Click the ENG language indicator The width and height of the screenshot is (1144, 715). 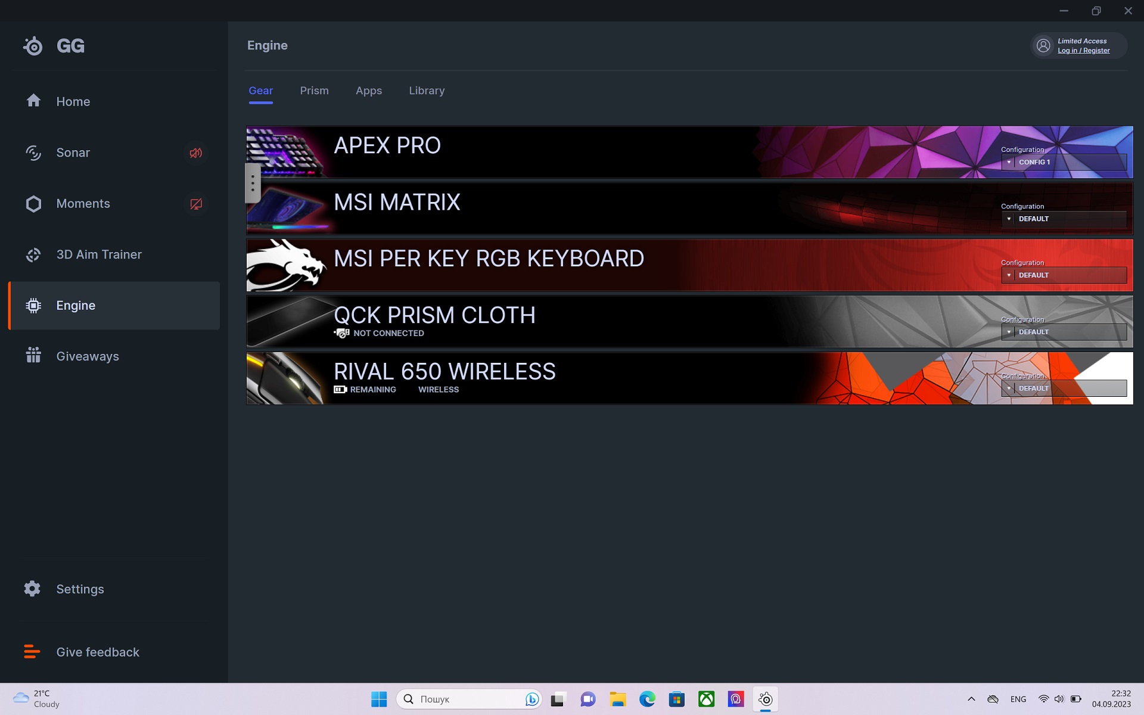1018,699
